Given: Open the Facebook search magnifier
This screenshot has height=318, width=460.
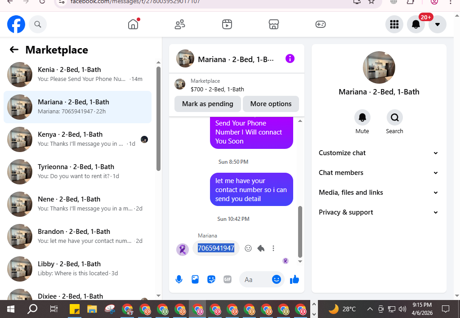Looking at the screenshot, I should (38, 24).
